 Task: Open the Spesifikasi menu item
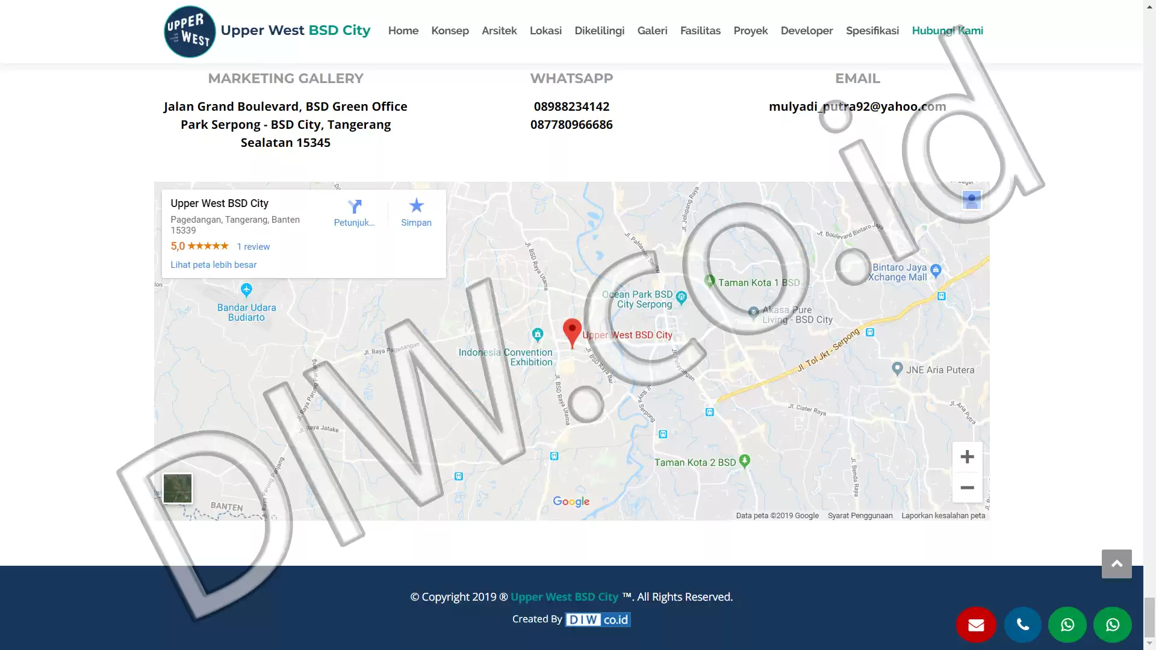[872, 31]
